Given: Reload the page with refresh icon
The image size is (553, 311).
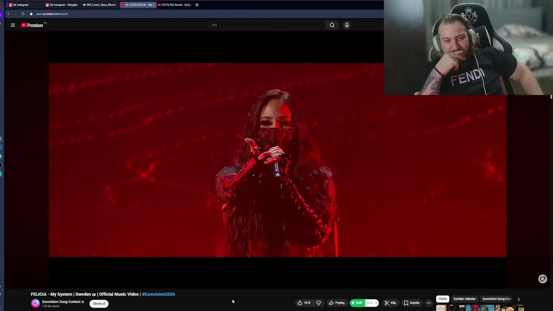Looking at the screenshot, I should (23, 14).
